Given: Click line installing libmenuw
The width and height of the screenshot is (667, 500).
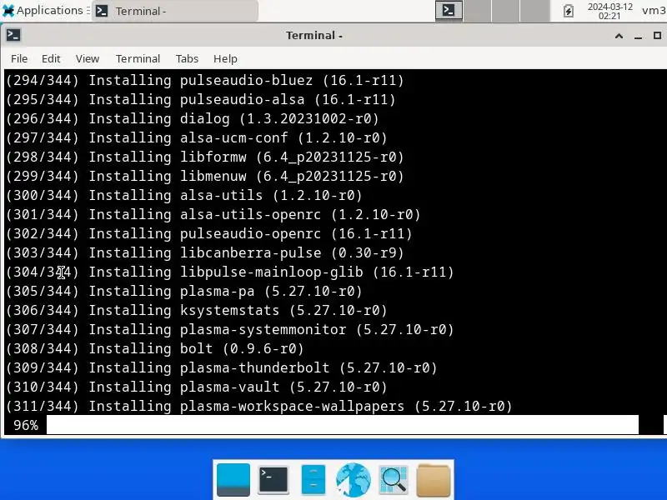Looking at the screenshot, I should point(204,176).
